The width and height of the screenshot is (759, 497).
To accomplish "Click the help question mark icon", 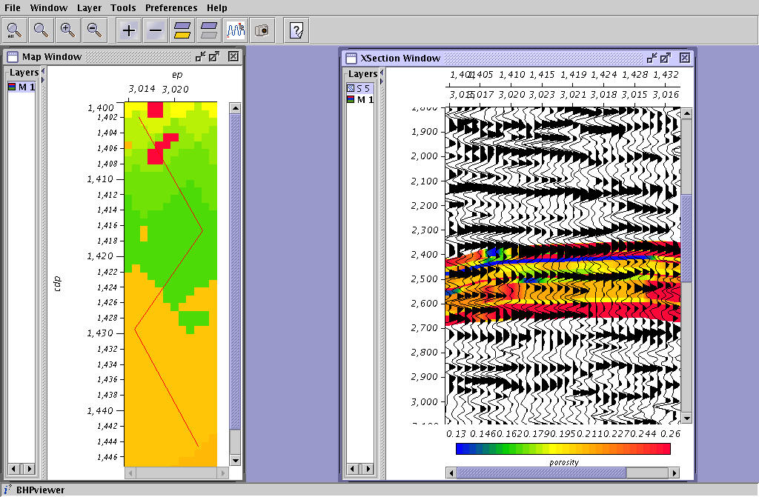I will [x=296, y=30].
